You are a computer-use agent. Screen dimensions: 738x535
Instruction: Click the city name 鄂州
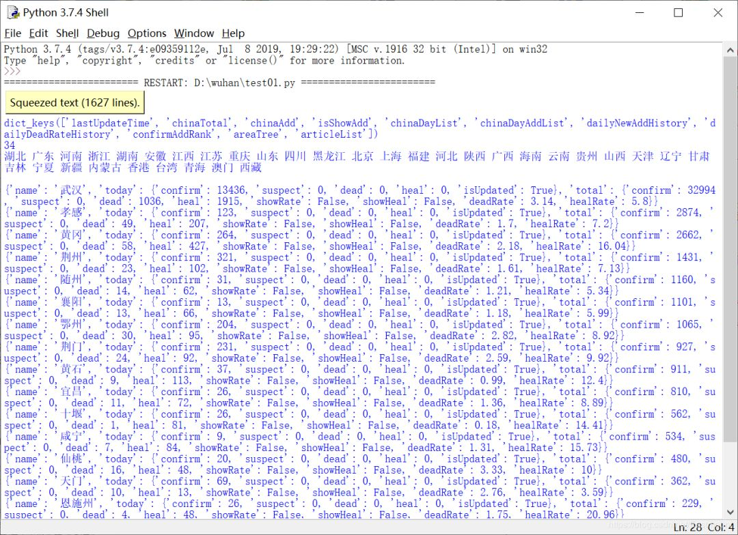71,324
